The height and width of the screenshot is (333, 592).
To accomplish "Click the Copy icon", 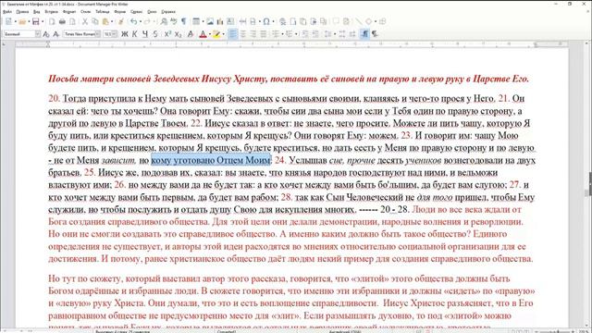I will (95, 22).
